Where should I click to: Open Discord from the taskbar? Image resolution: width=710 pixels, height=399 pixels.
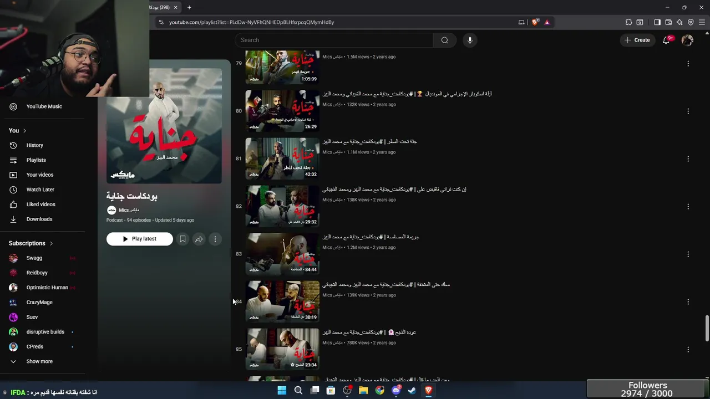tap(396, 390)
